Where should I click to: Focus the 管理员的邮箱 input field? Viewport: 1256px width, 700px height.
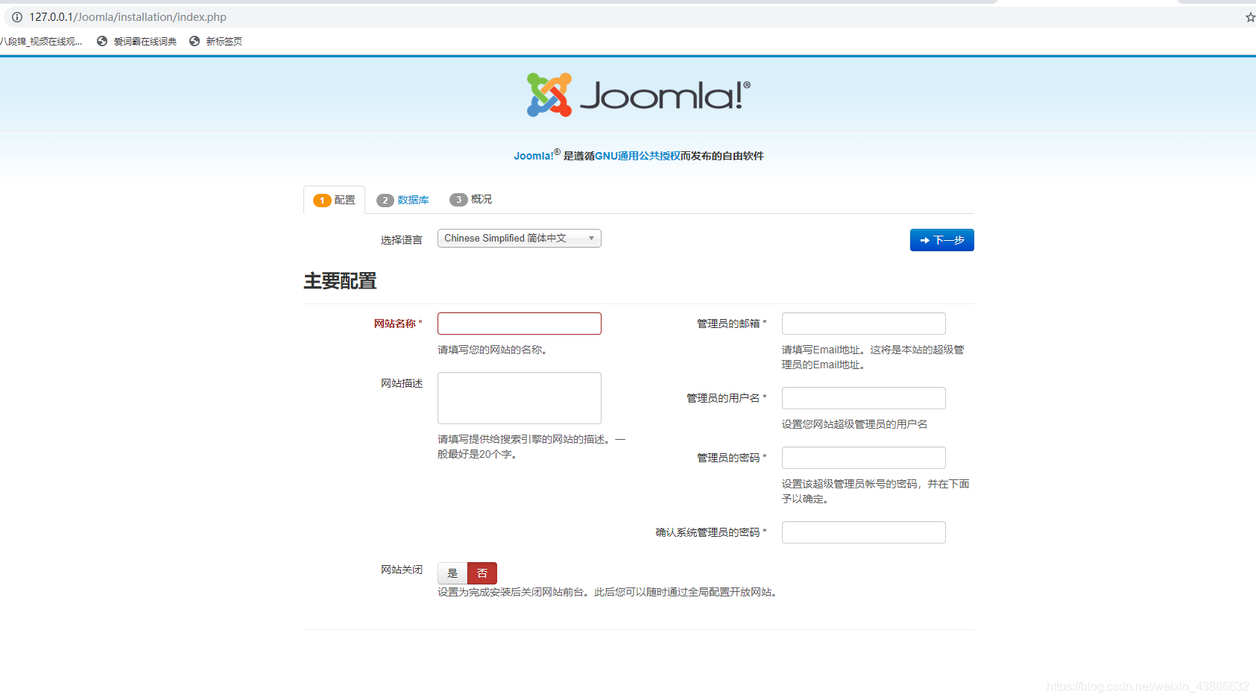click(x=864, y=324)
